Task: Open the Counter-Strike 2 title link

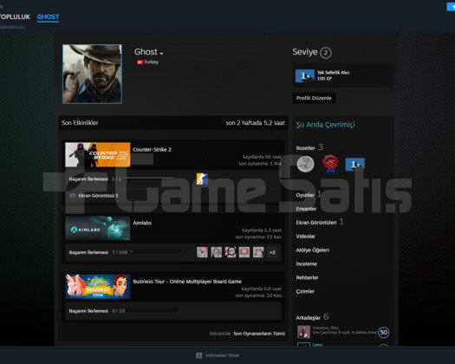Action: click(152, 149)
